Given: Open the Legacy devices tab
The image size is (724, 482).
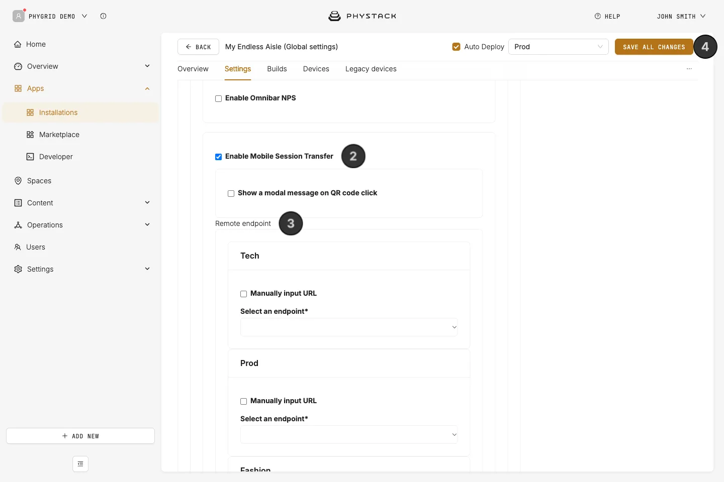Looking at the screenshot, I should (x=371, y=69).
